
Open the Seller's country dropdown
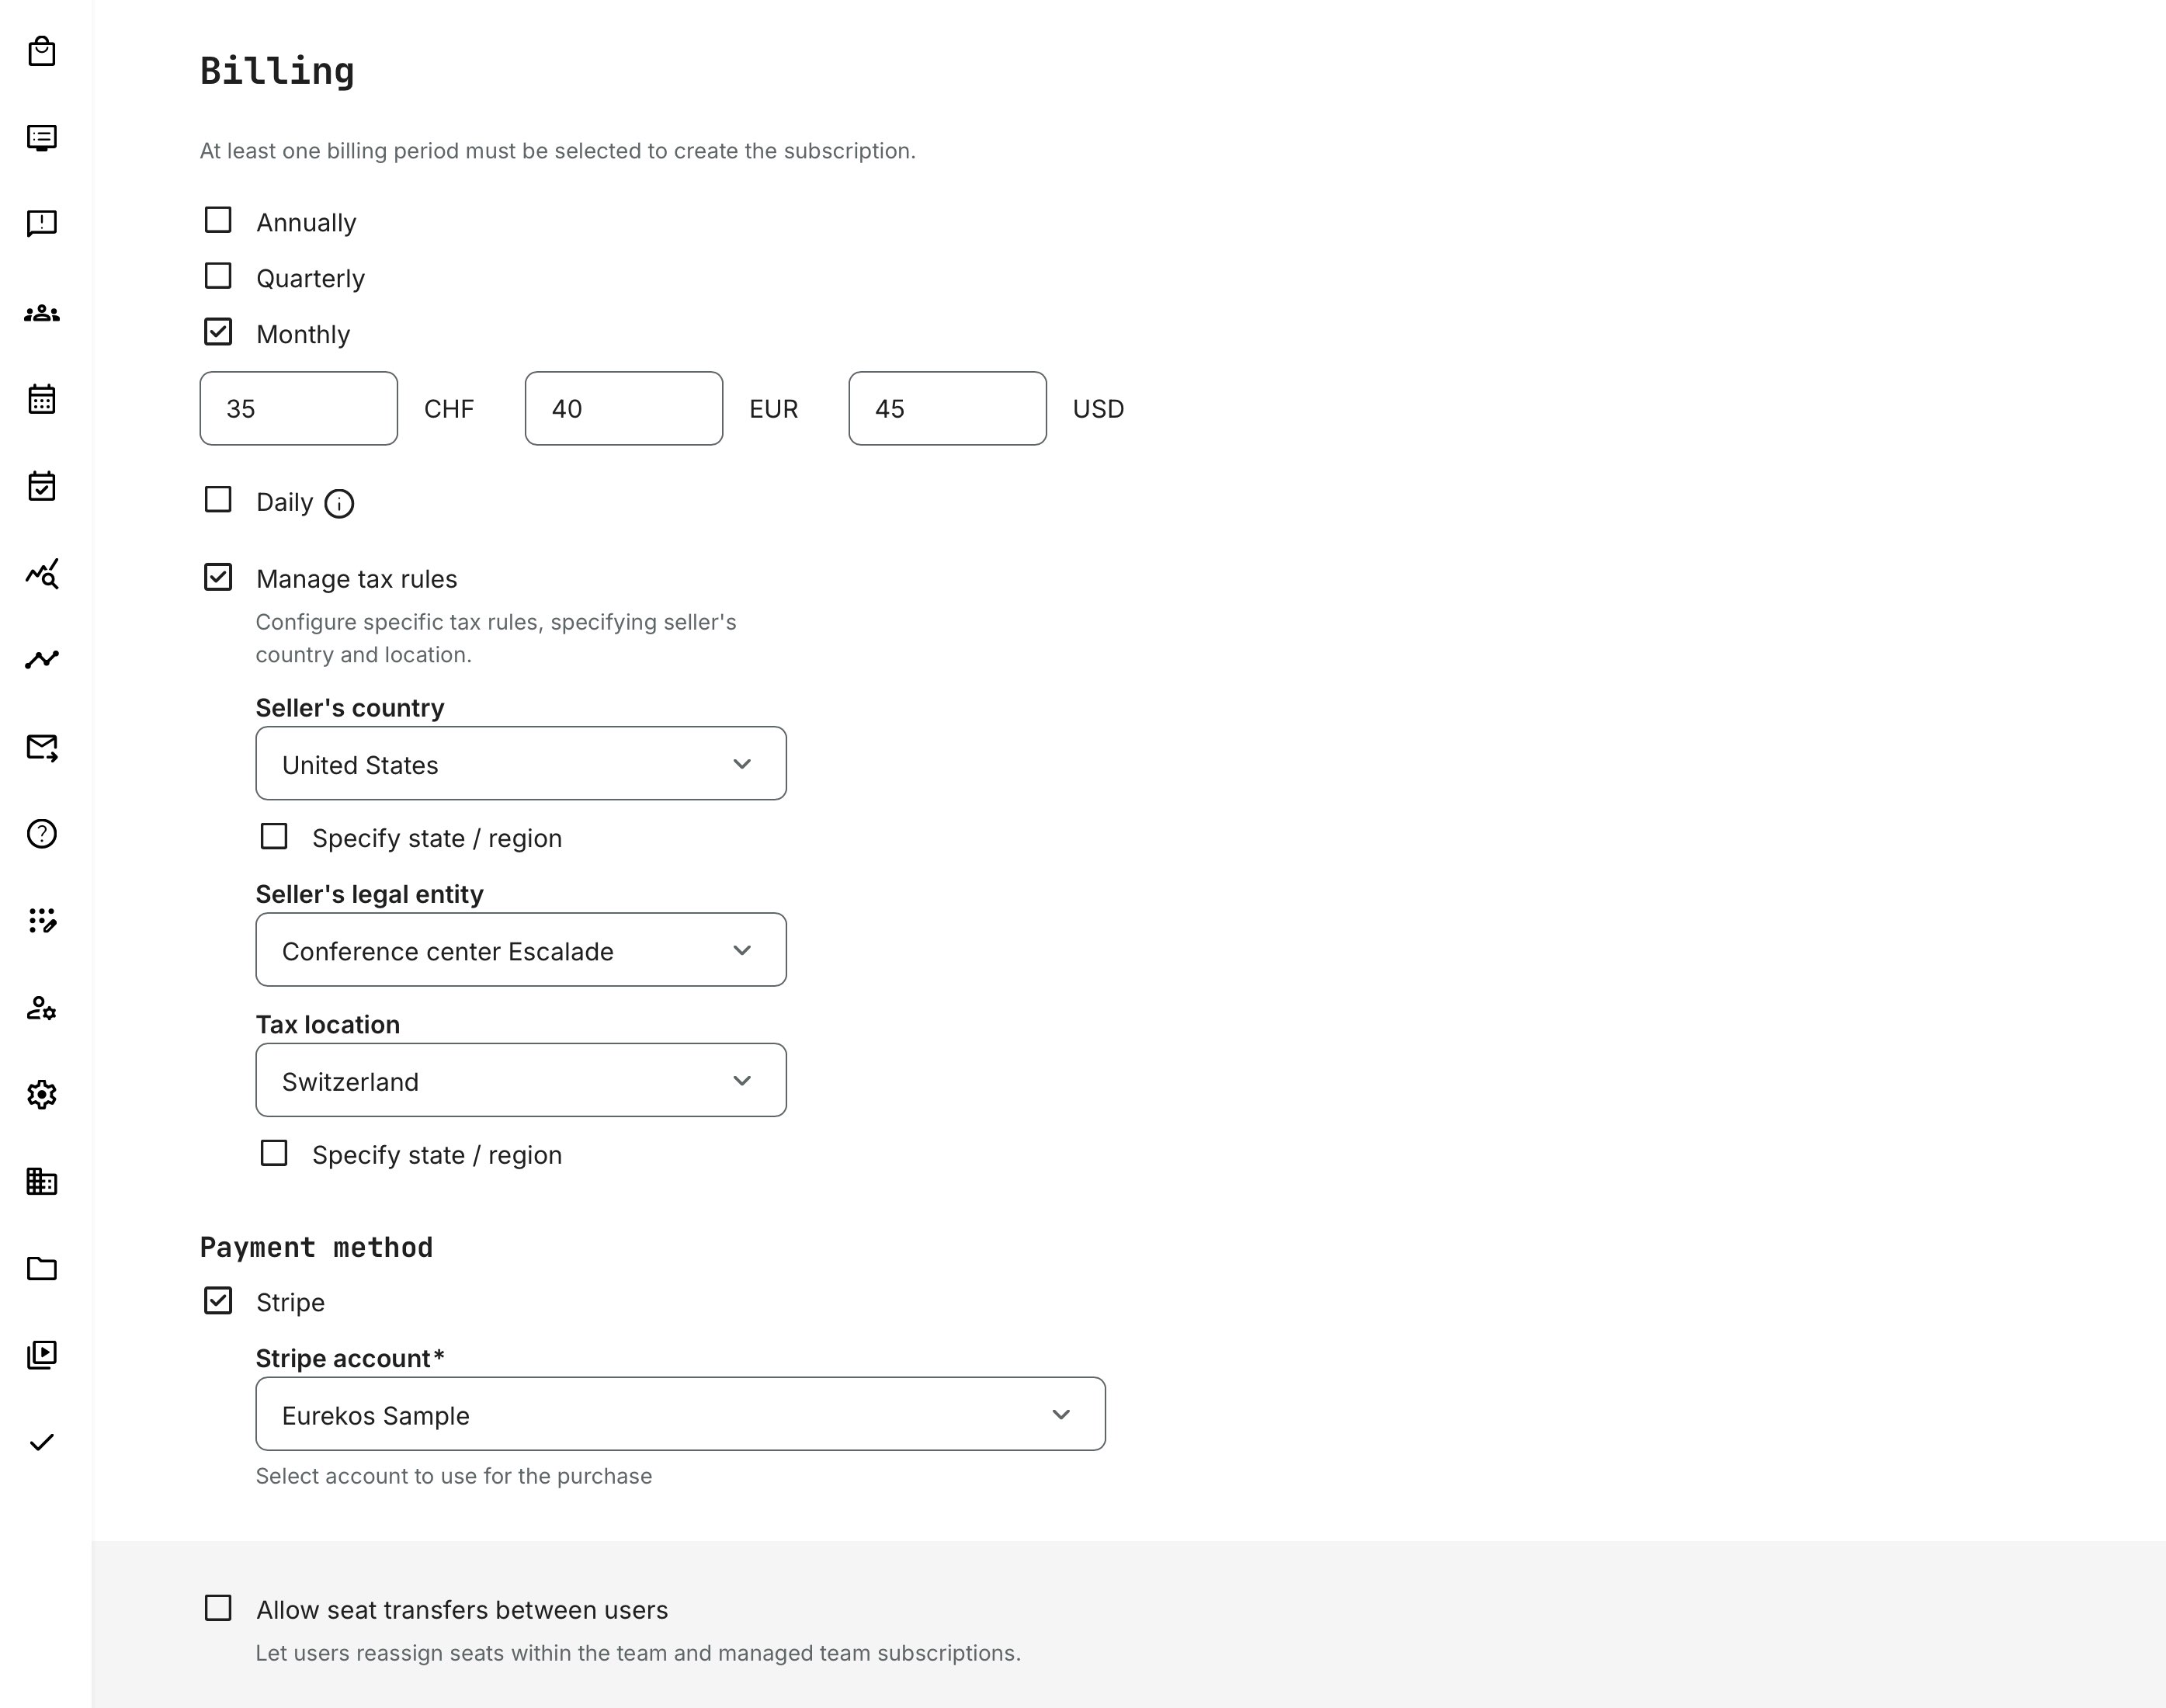click(520, 763)
